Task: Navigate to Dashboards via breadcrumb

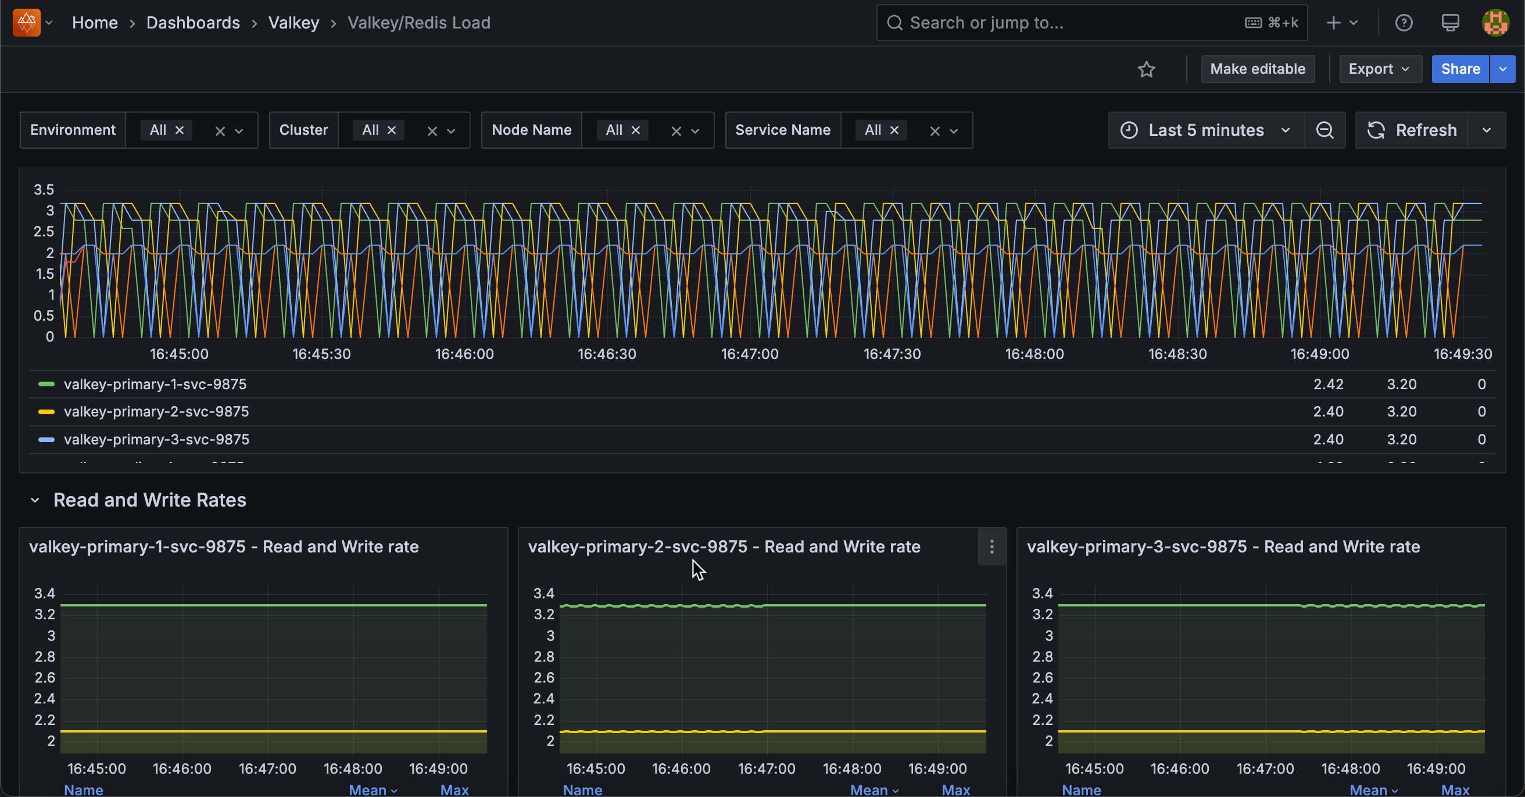Action: [193, 23]
